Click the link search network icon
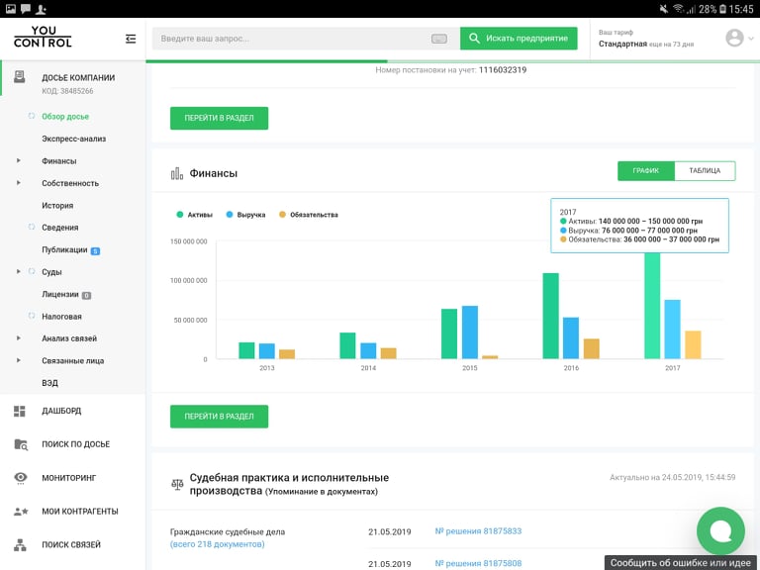Screen dimensions: 760x570 click(x=20, y=545)
